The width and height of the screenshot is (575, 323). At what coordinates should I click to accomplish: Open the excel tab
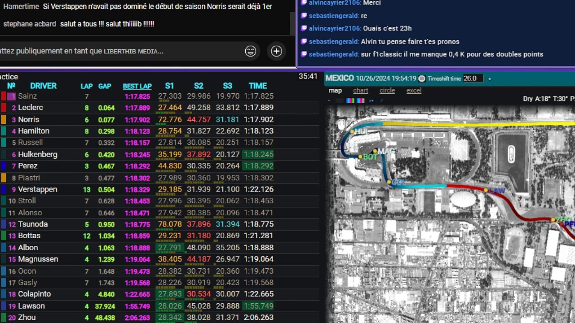[x=414, y=90]
